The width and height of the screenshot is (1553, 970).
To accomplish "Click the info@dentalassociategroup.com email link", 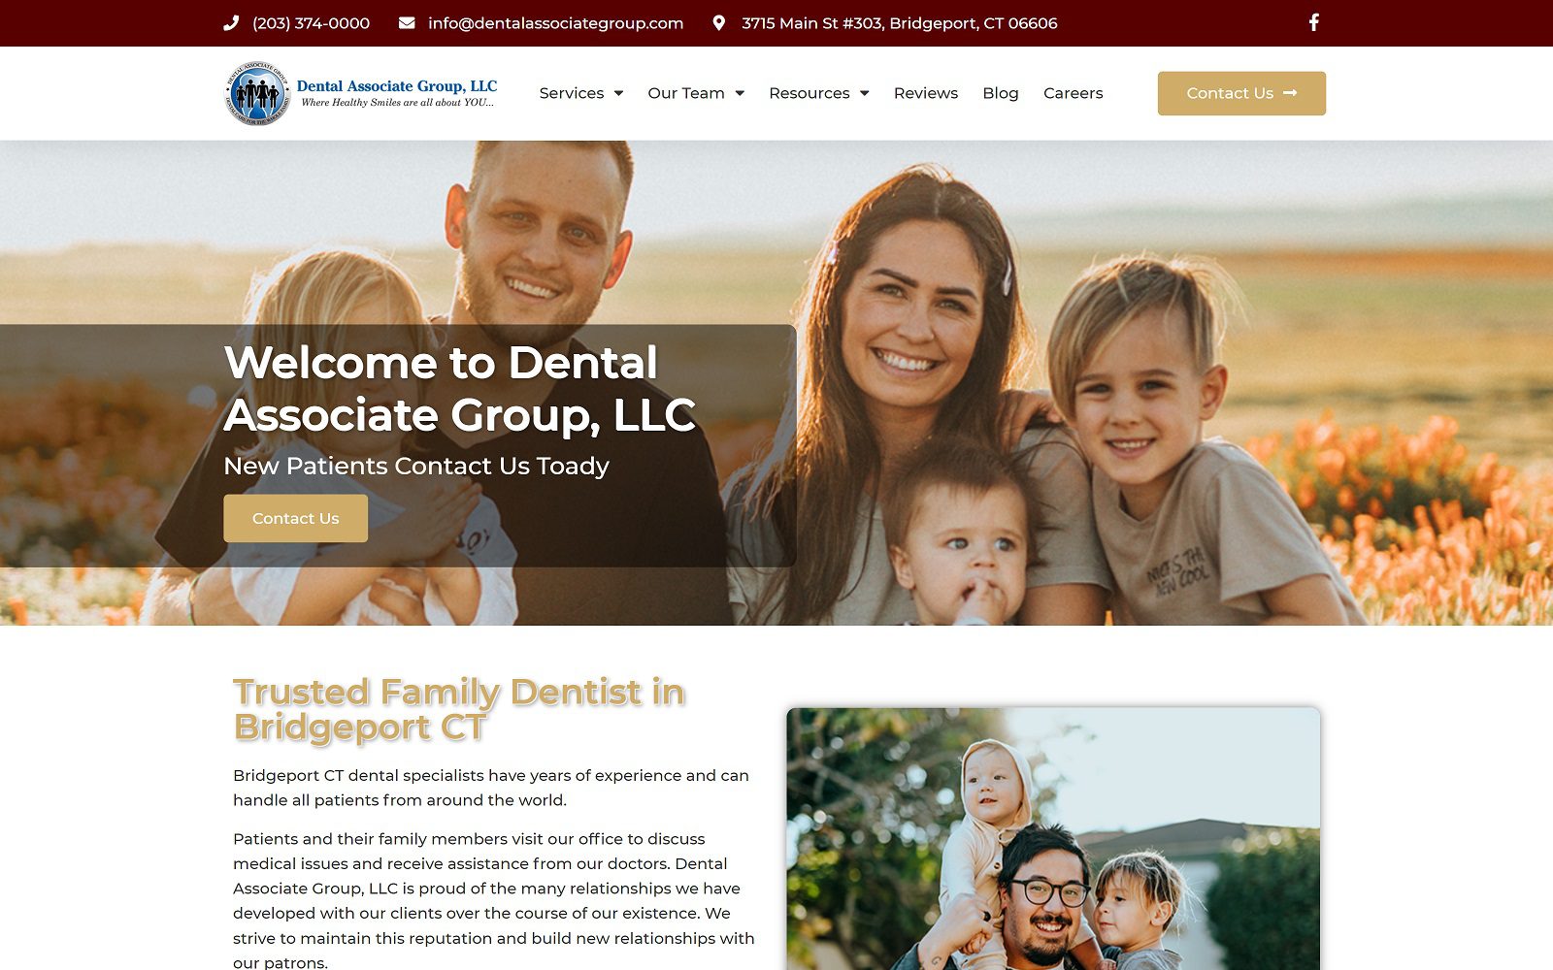I will click(555, 23).
